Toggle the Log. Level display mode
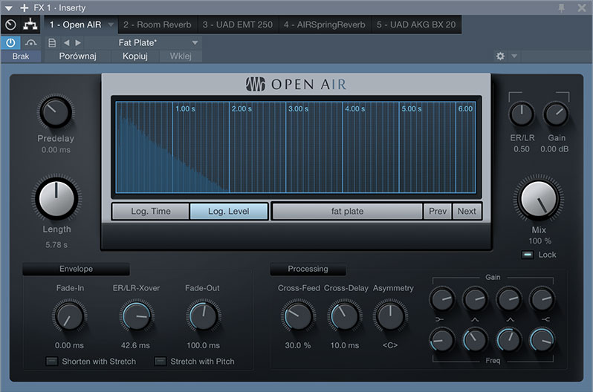The image size is (593, 392). pyautogui.click(x=228, y=212)
